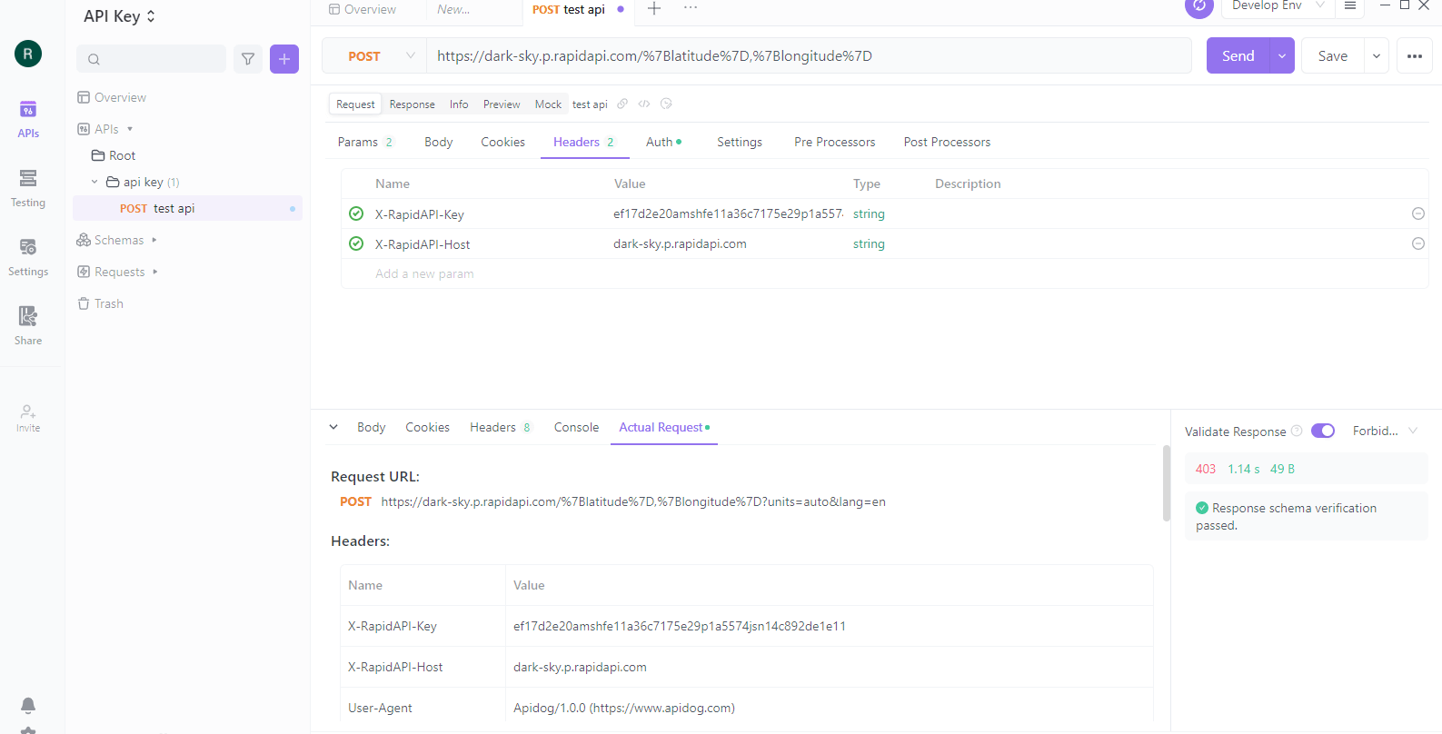Open the APIs section in the sidebar

click(28, 119)
